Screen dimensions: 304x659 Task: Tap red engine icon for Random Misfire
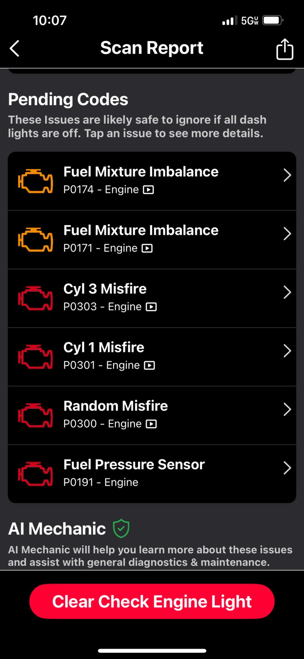pos(35,415)
